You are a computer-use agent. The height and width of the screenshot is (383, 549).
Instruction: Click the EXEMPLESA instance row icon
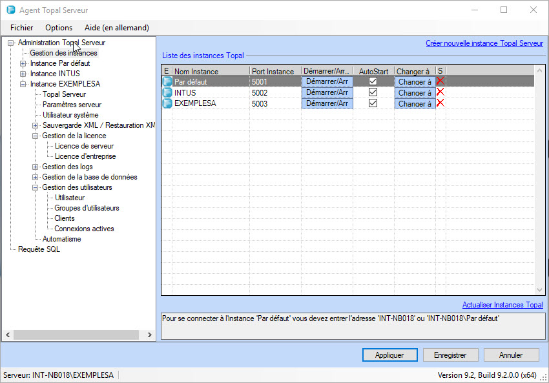(x=167, y=103)
